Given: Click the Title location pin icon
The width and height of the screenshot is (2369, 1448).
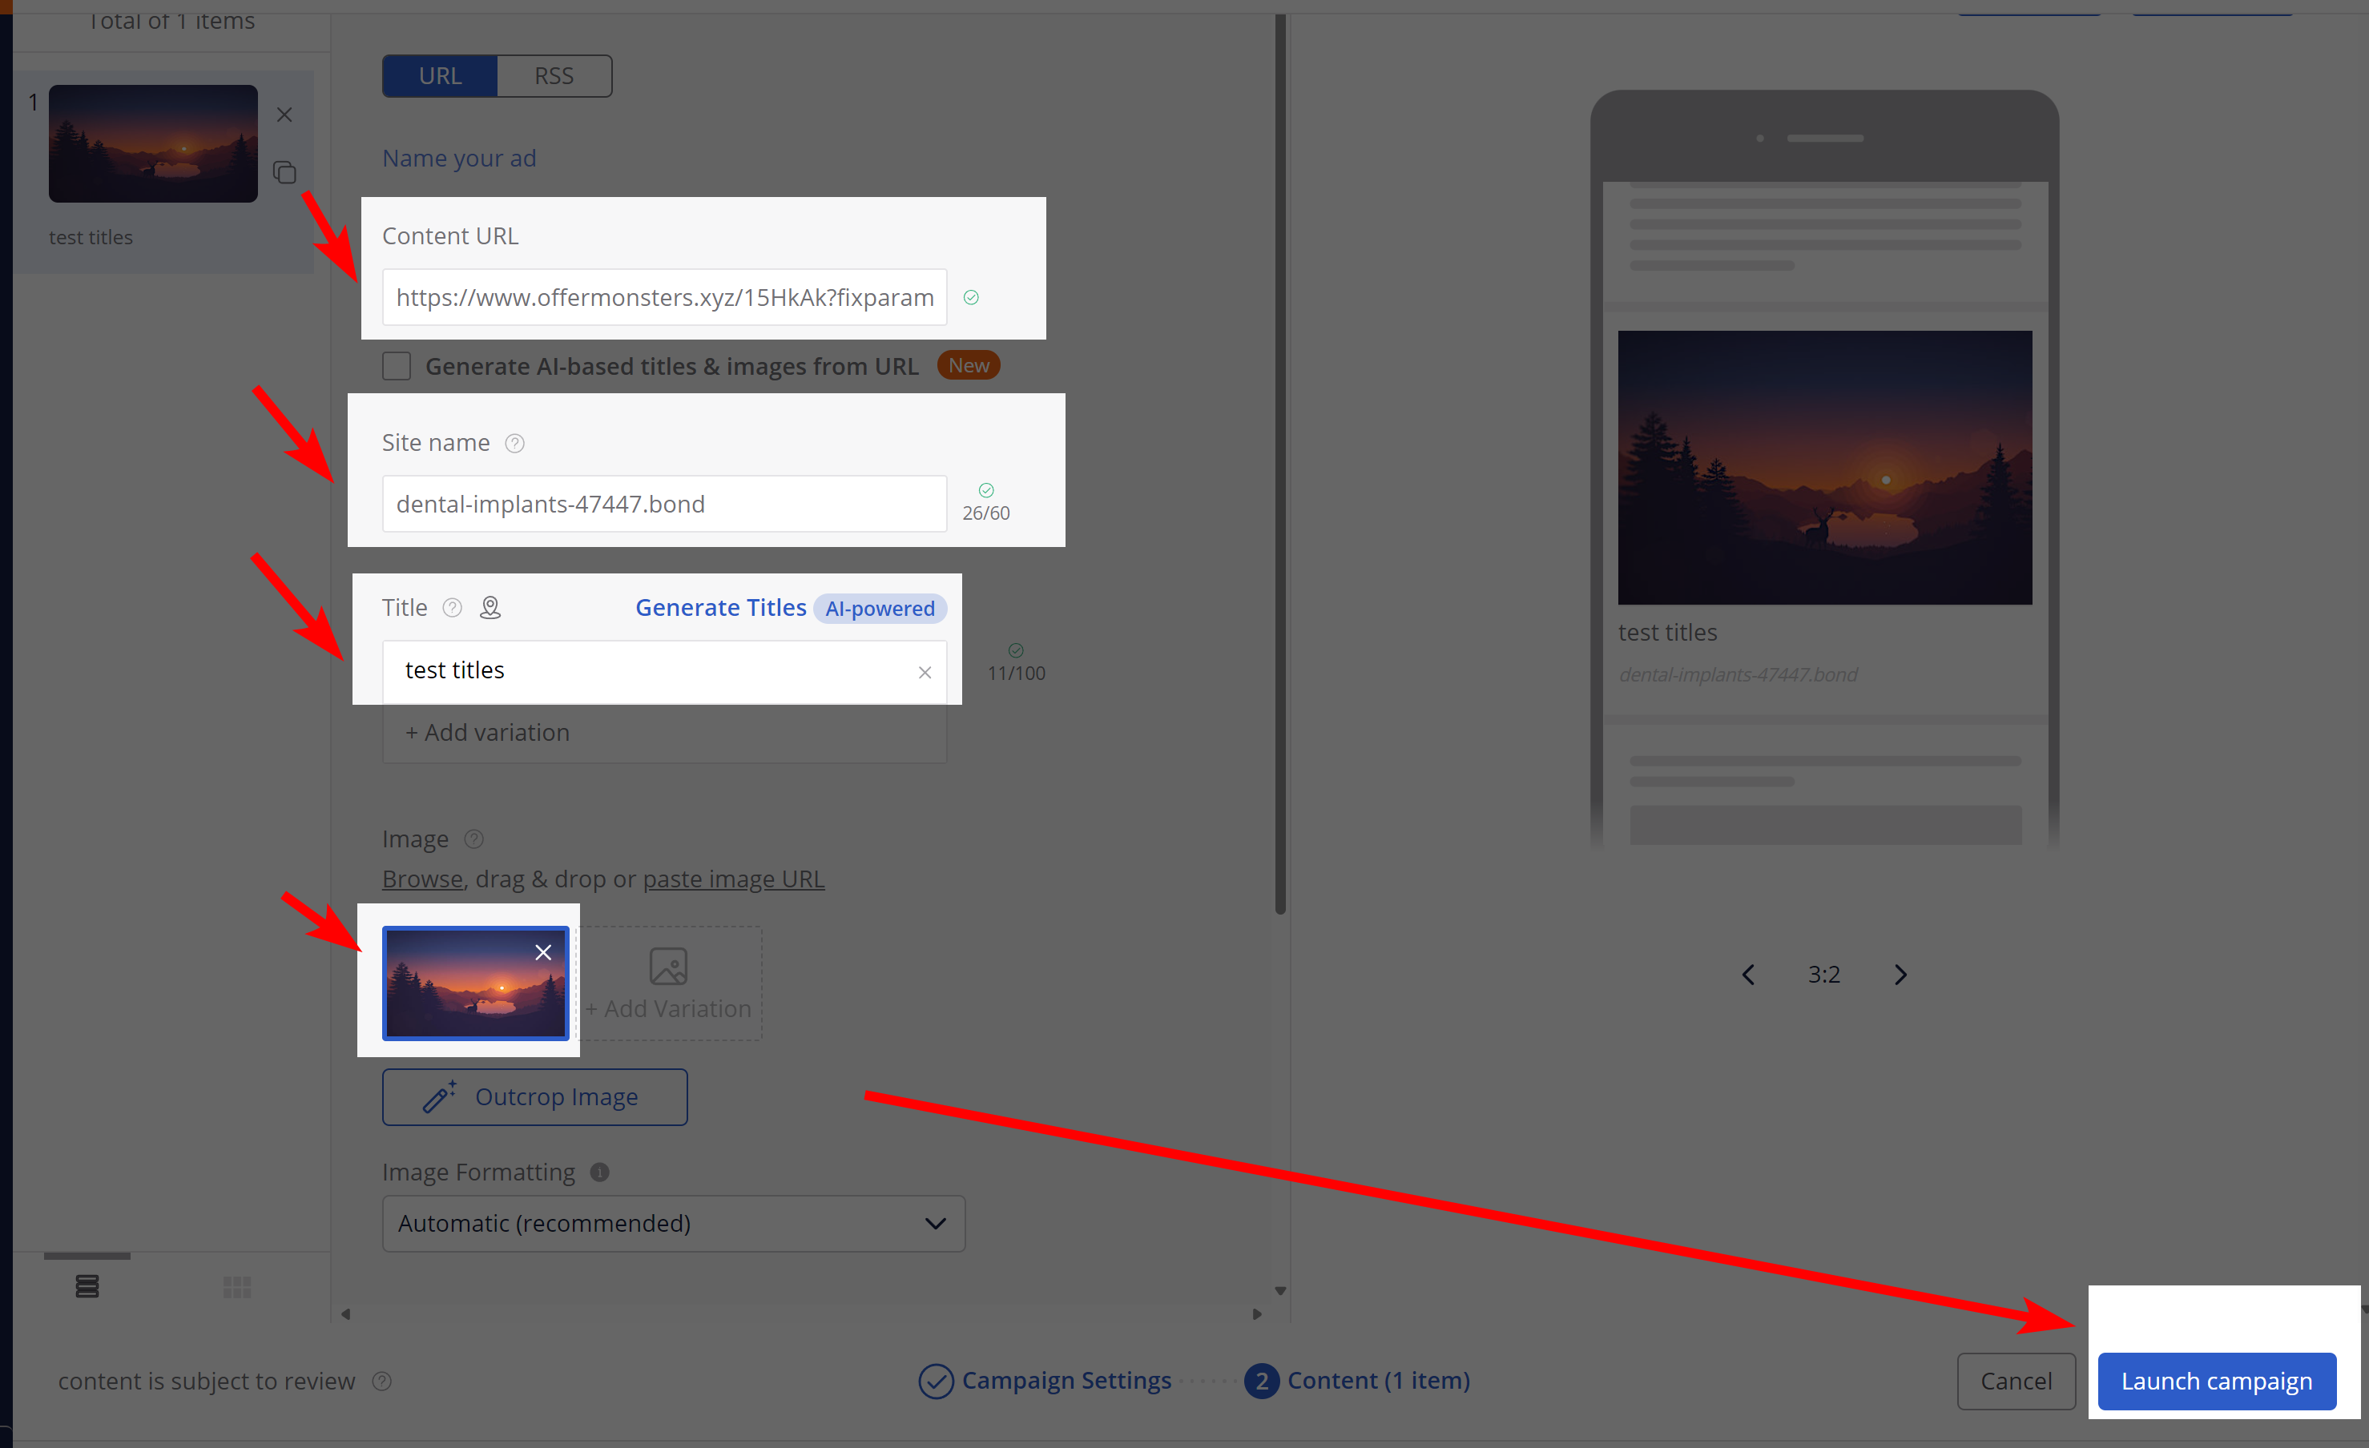Looking at the screenshot, I should [490, 608].
